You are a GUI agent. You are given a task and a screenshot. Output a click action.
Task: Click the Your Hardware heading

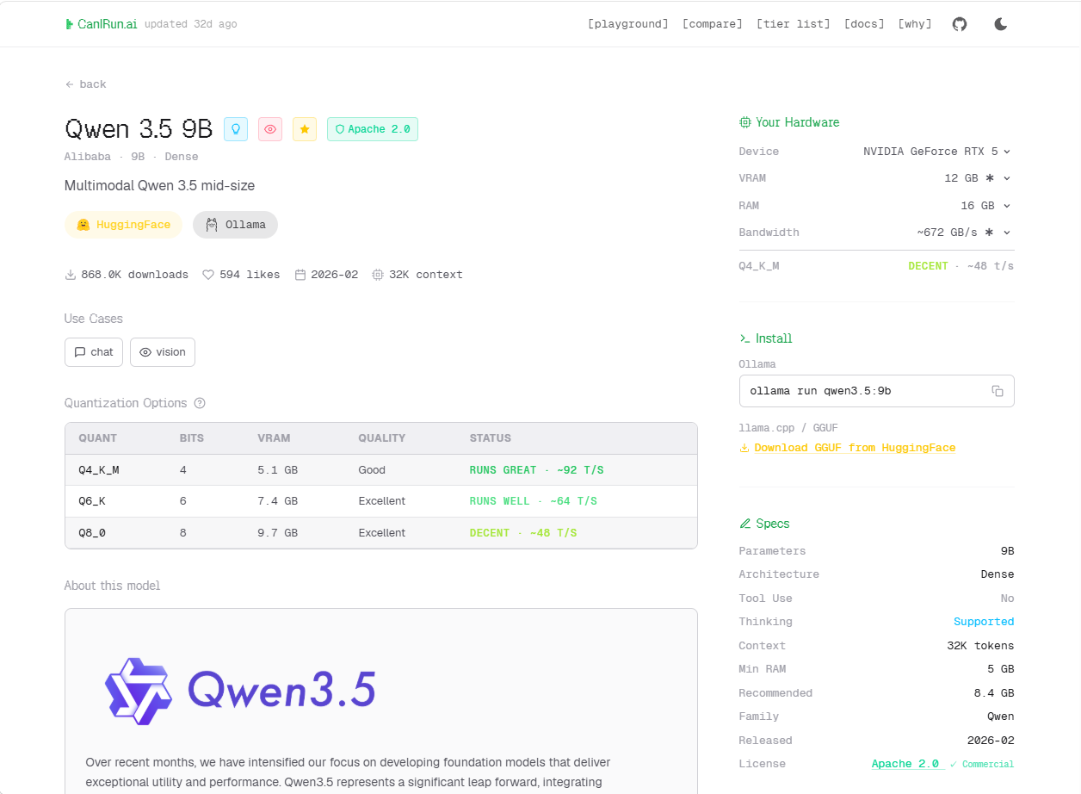(x=789, y=122)
